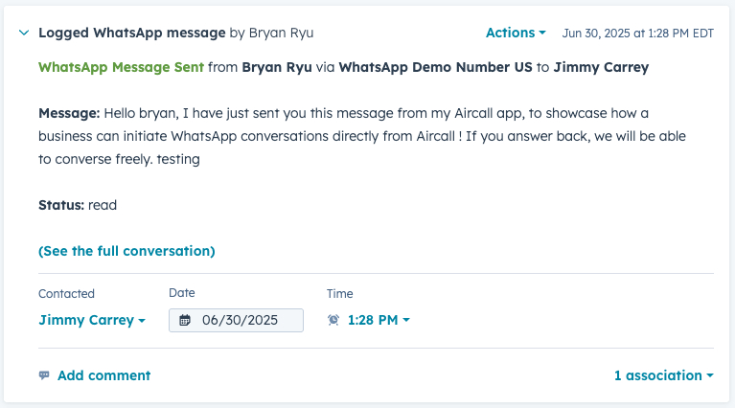
Task: Click the Logged WhatsApp message title
Action: 131,33
